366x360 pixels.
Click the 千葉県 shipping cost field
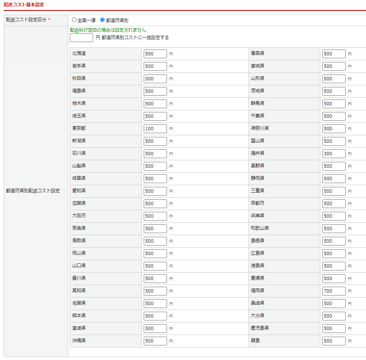(x=334, y=116)
